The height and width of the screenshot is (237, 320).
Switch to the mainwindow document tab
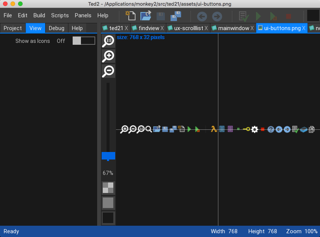(233, 28)
